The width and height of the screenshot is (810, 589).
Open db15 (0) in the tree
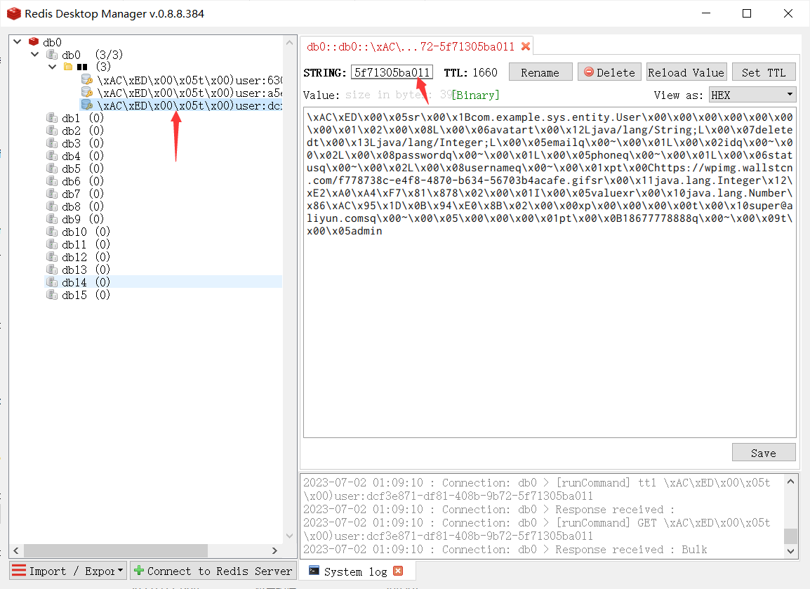[86, 295]
